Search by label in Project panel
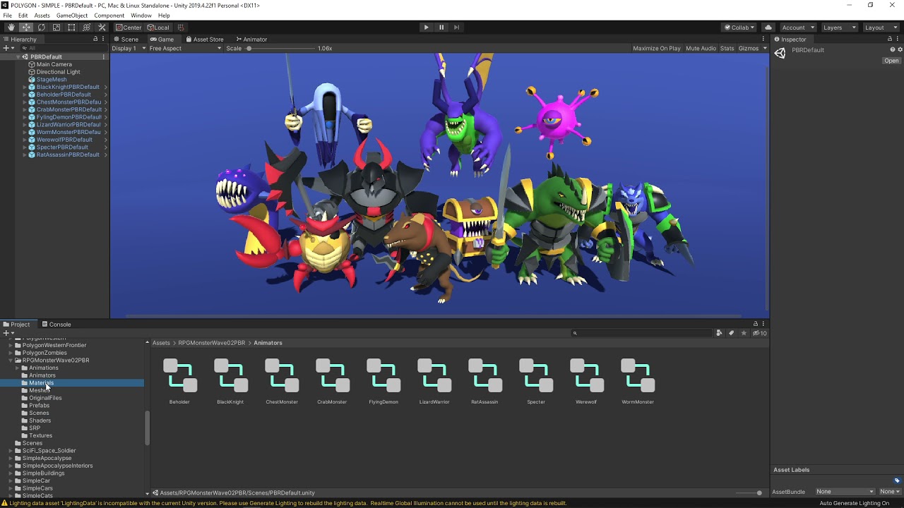Viewport: 904px width, 508px height. click(731, 333)
